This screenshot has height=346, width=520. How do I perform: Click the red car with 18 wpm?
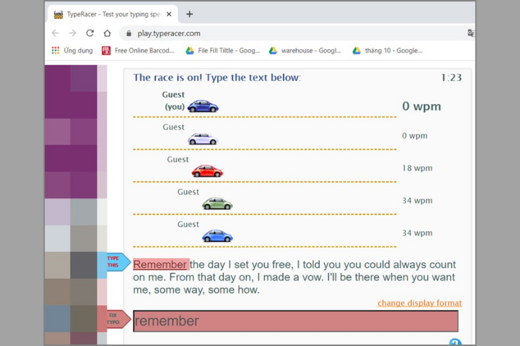click(x=207, y=171)
